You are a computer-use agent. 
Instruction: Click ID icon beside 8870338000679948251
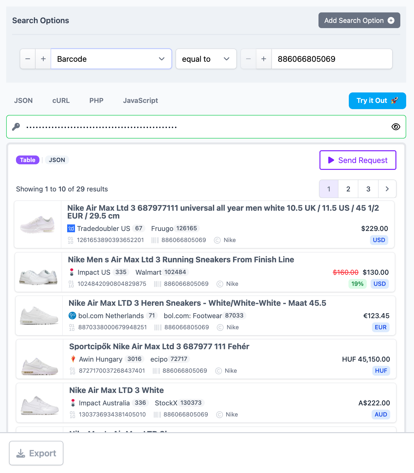coord(72,327)
